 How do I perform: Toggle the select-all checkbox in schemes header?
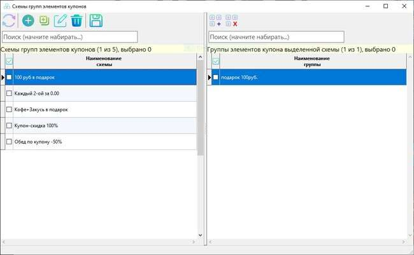tap(9, 61)
